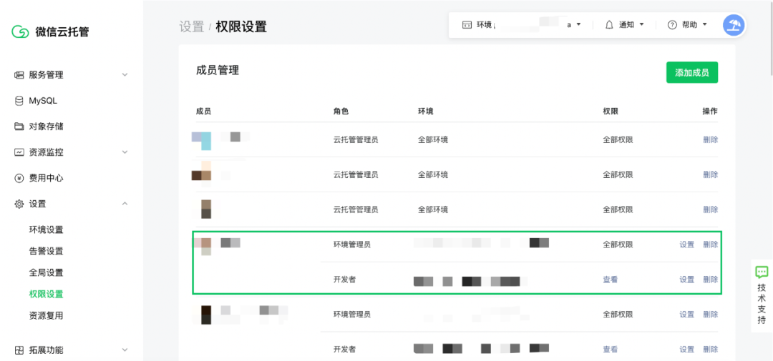
Task: Delete the second 云托管管理员 member
Action: [x=711, y=174]
